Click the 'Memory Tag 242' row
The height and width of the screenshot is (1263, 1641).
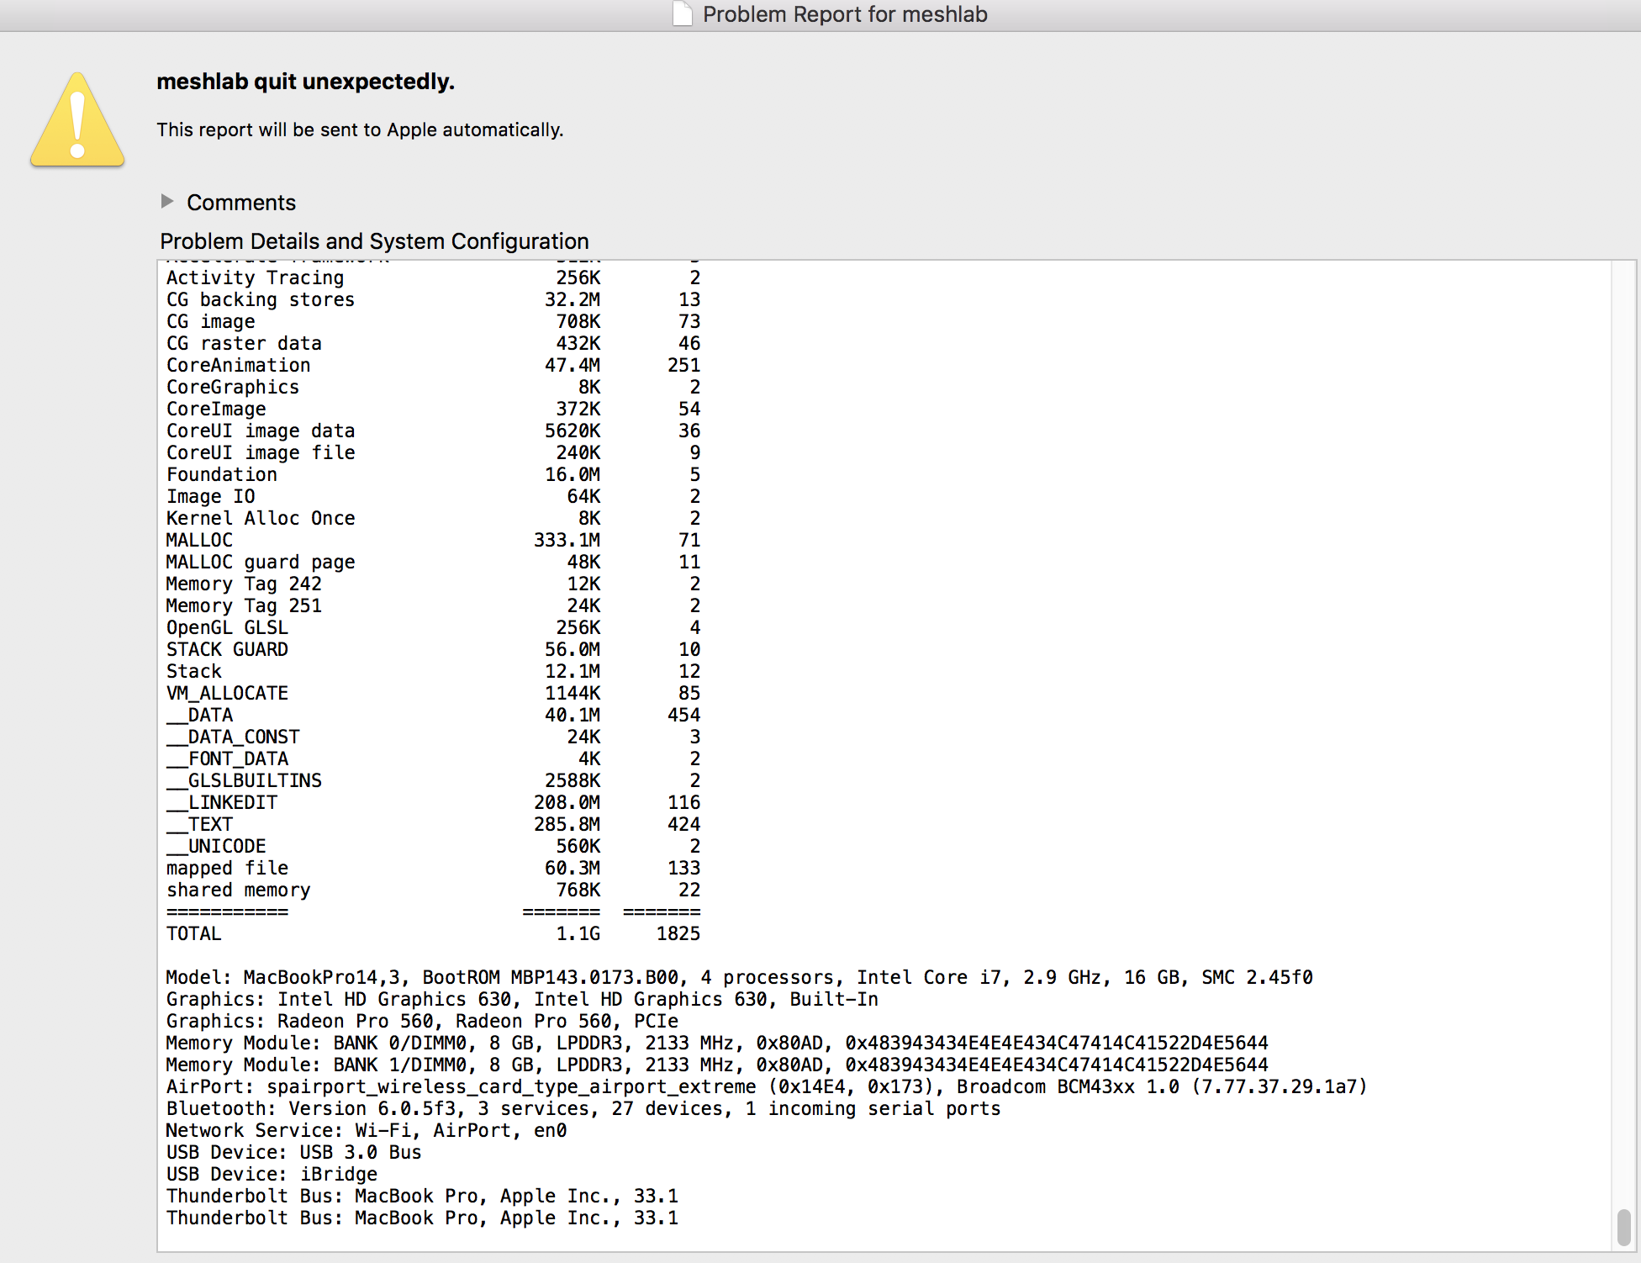[433, 584]
